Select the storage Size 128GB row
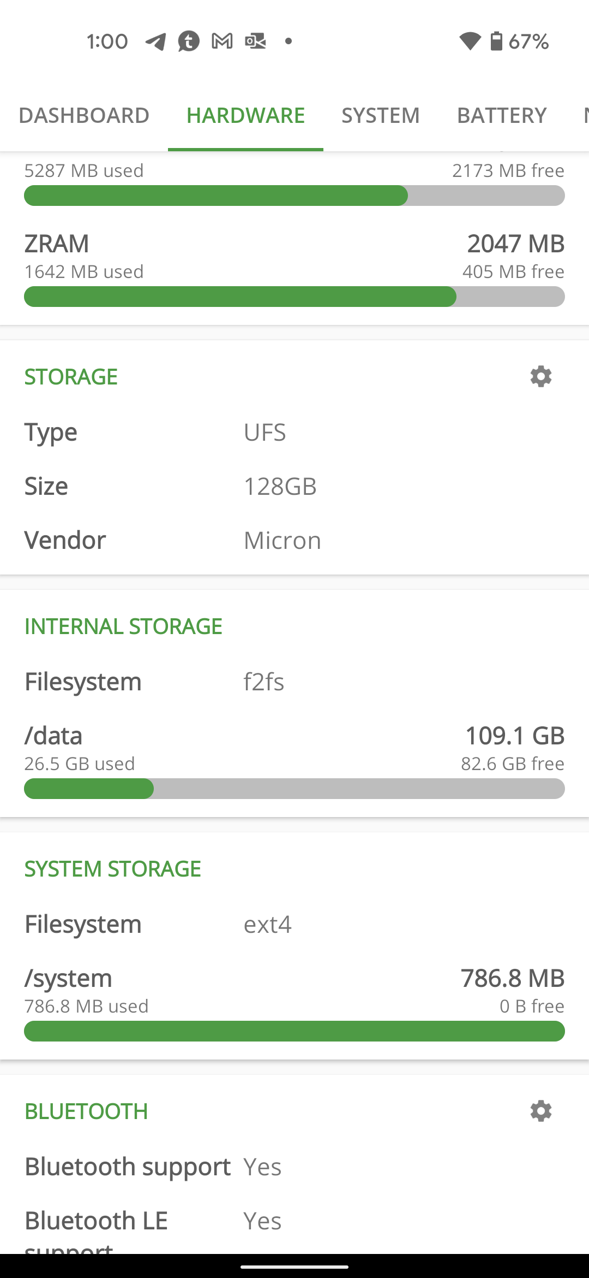 [x=294, y=486]
